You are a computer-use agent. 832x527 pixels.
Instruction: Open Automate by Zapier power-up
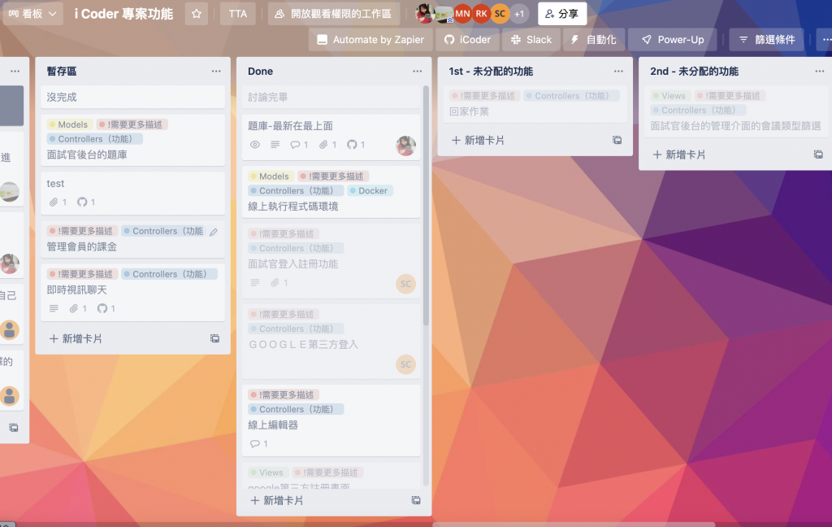pos(370,40)
